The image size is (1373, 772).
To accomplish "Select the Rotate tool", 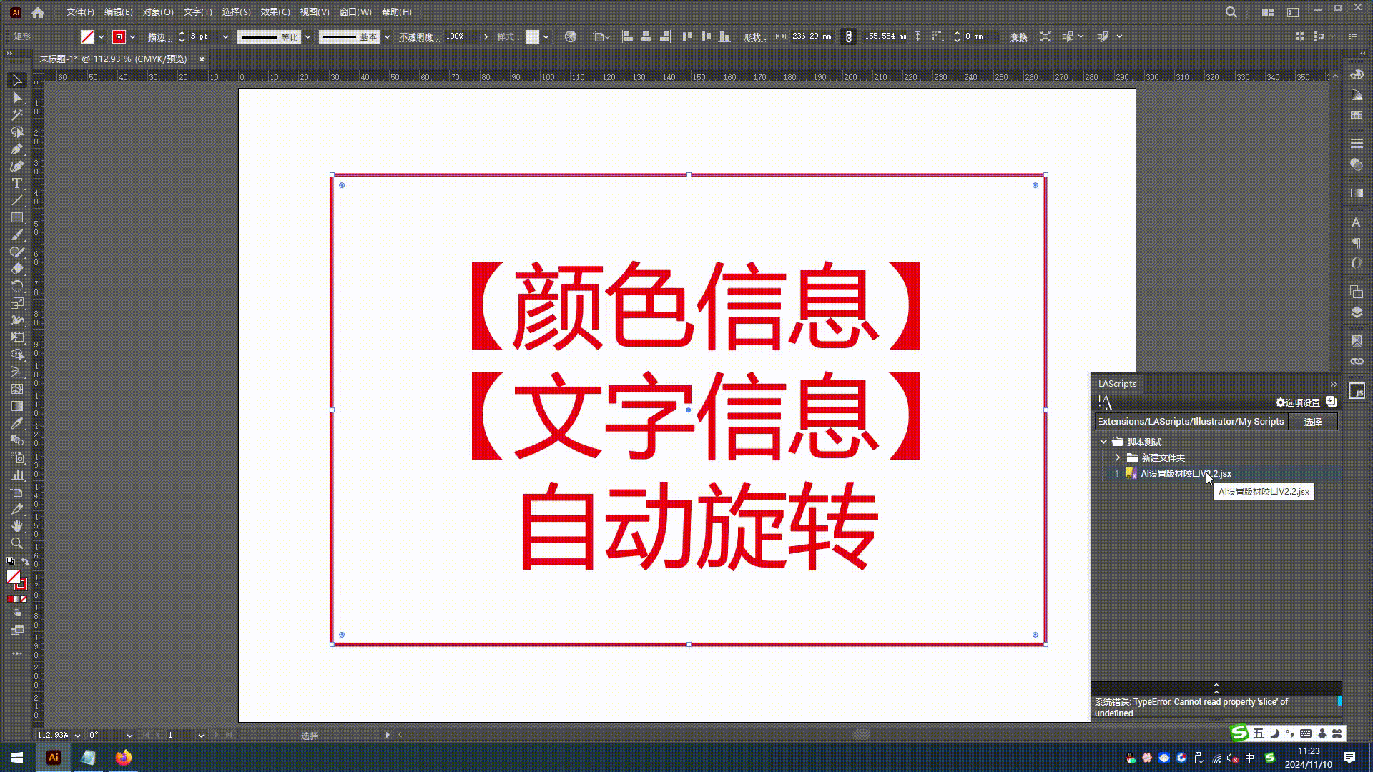I will 18,285.
